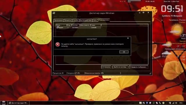Click the Активен status cell
Screen dimensions: 186x105
pyautogui.click(x=75, y=27)
